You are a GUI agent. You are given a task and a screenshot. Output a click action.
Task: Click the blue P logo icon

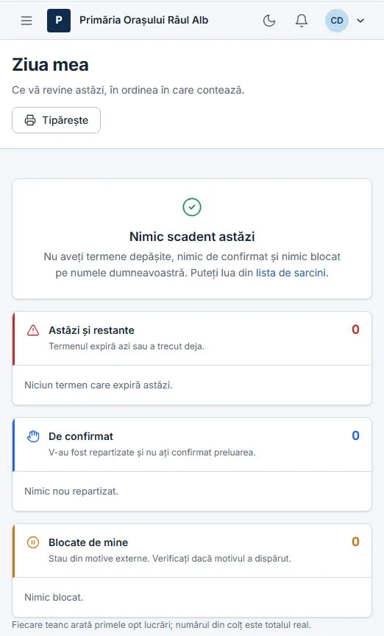[59, 21]
